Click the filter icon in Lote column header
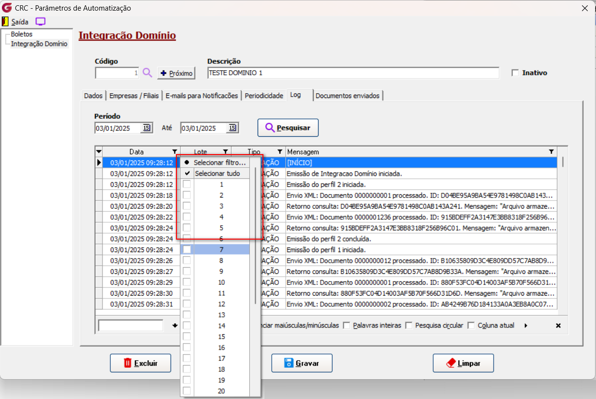 tap(225, 152)
